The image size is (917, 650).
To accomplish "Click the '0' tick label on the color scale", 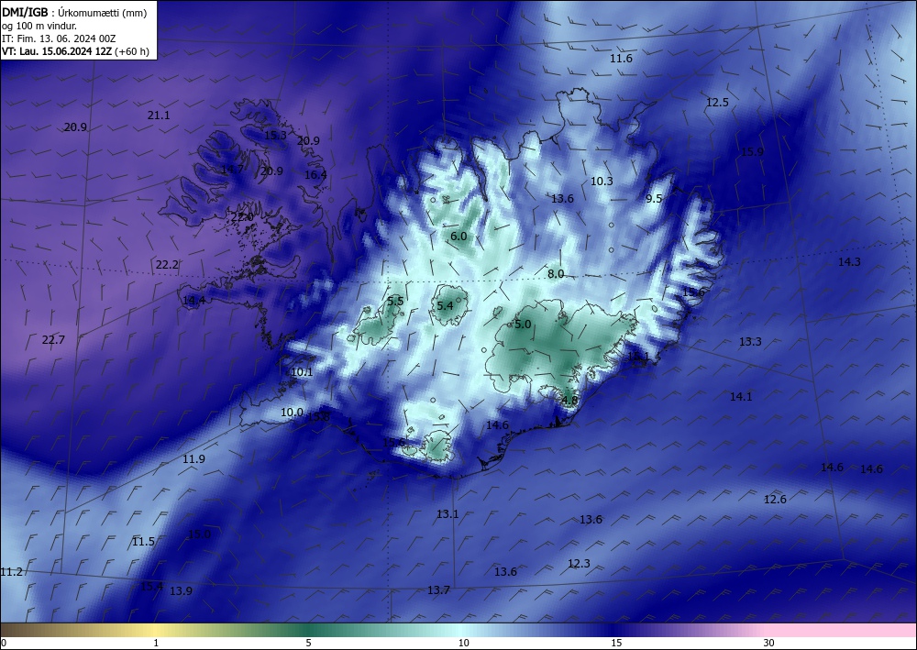I will point(4,643).
